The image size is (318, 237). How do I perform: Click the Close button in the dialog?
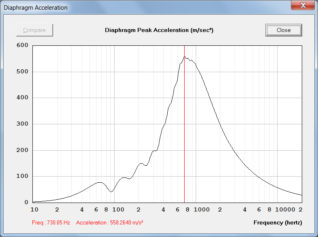tap(284, 30)
